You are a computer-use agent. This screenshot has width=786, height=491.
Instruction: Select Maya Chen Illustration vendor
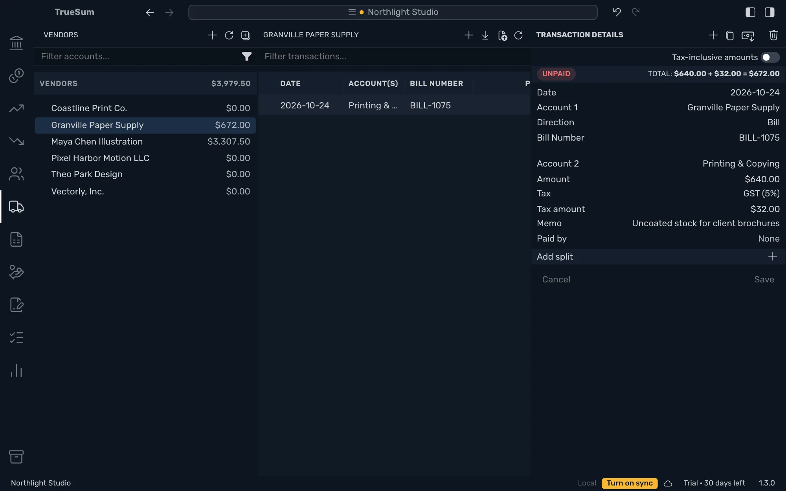(145, 142)
